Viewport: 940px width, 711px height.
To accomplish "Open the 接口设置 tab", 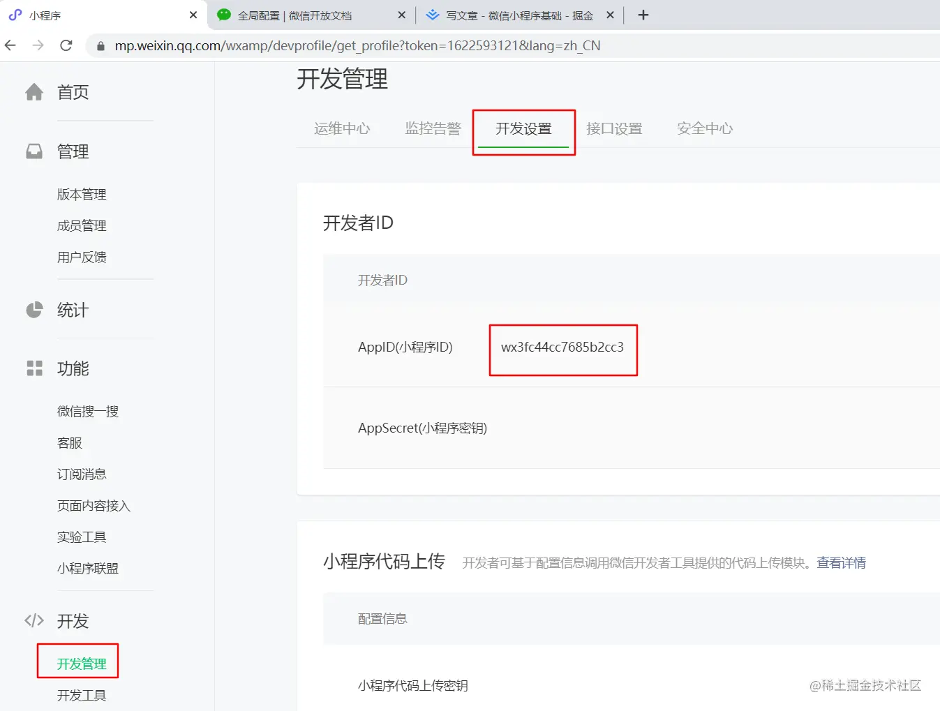I will [x=614, y=128].
